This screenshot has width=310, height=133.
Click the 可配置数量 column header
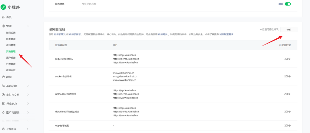pyautogui.click(x=285, y=45)
